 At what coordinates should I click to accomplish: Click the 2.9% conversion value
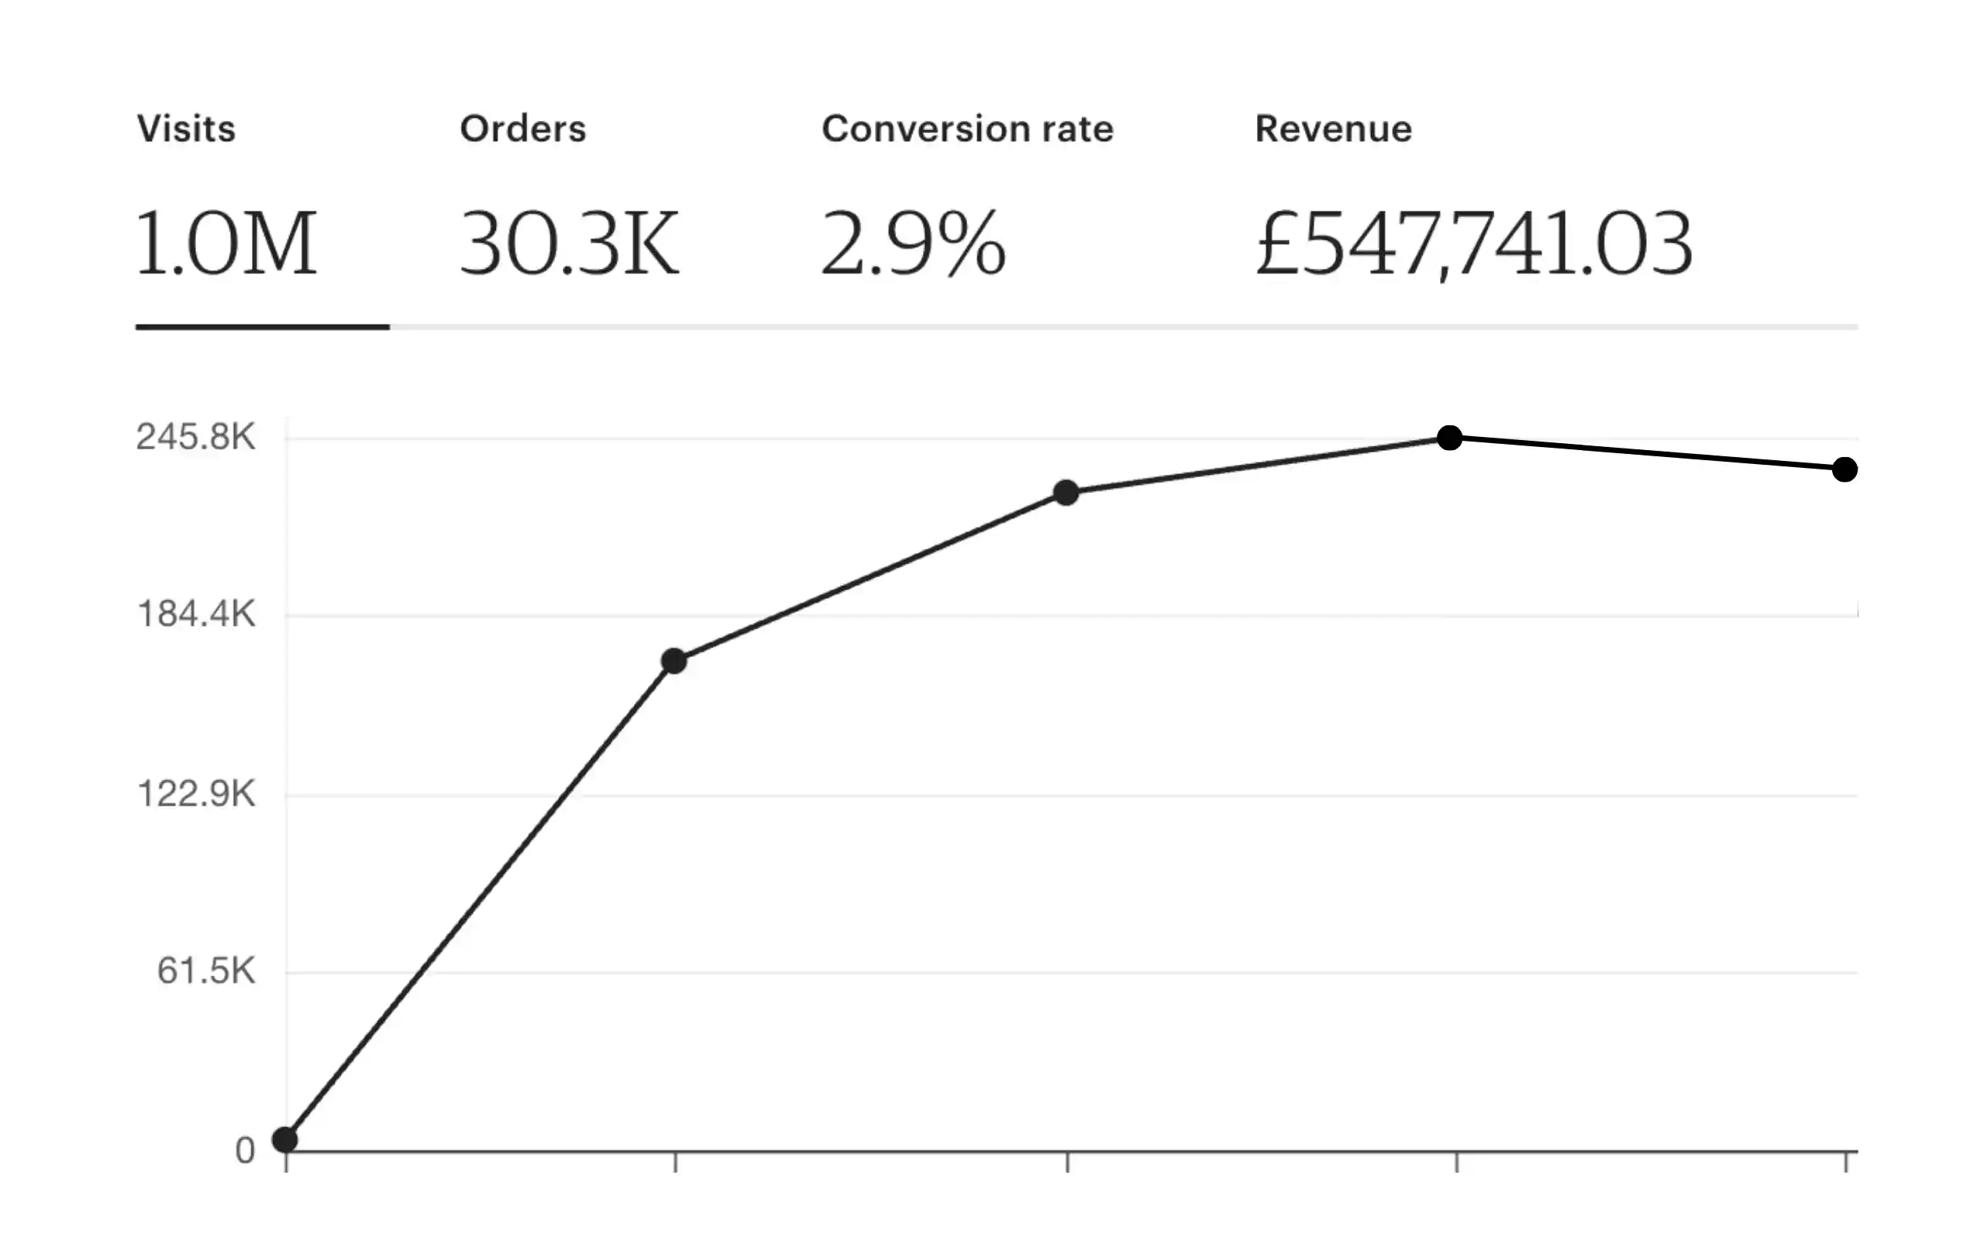(913, 244)
